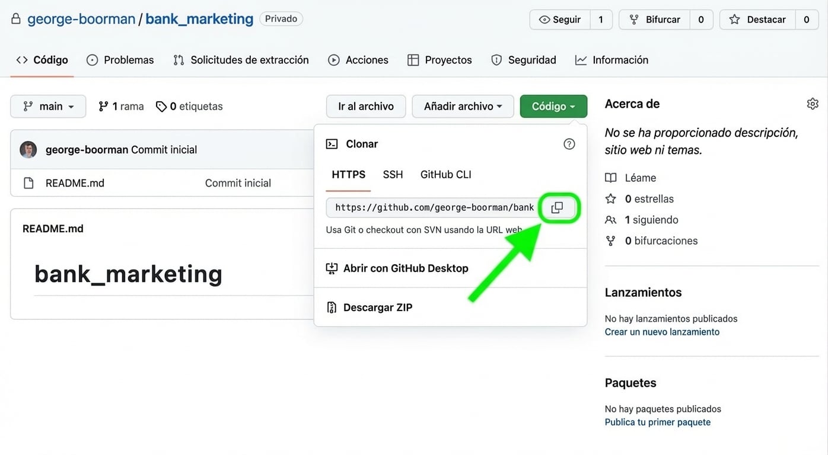View the 0 etiquetas tags link
828x455 pixels.
tap(189, 107)
